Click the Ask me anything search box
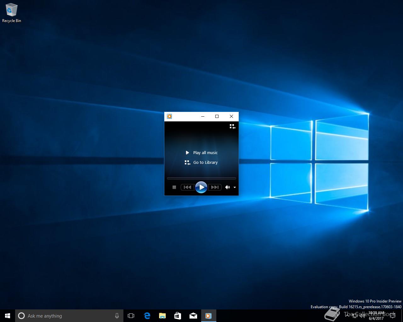This screenshot has width=403, height=322. click(69, 316)
